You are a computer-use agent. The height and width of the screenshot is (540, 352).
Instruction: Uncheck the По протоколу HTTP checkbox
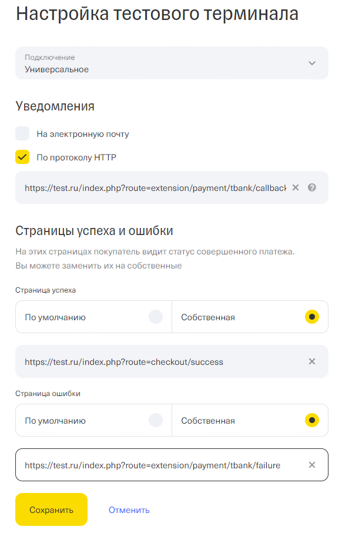pyautogui.click(x=22, y=157)
